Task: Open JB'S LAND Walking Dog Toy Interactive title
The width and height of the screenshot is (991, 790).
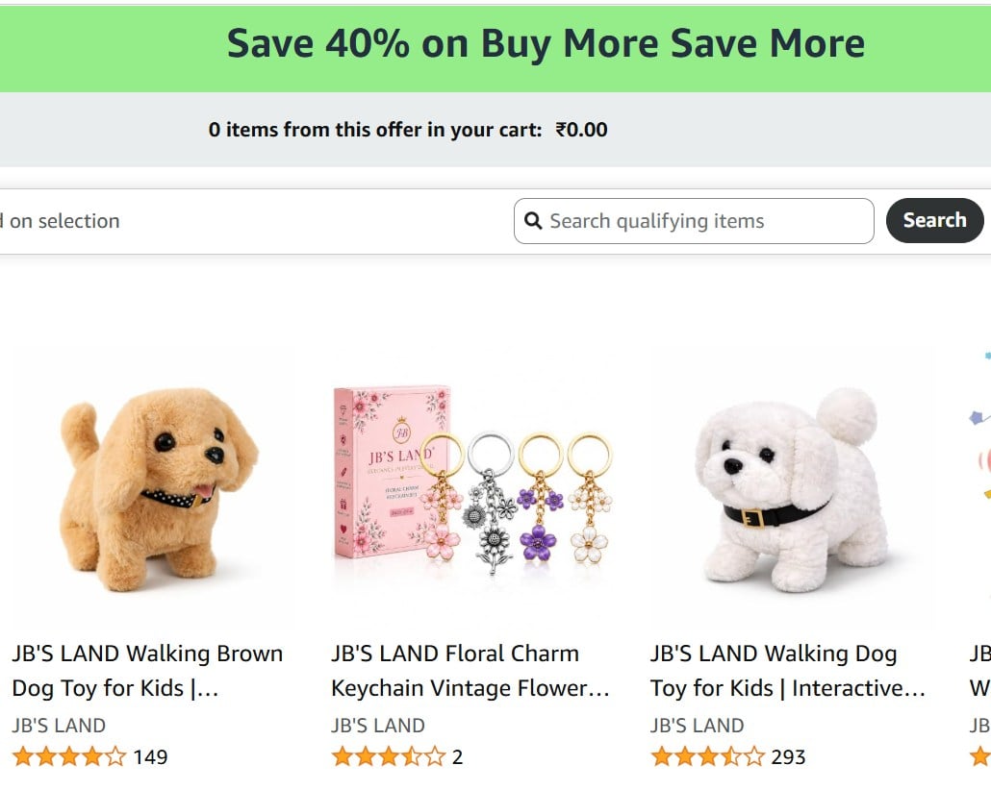Action: [787, 671]
